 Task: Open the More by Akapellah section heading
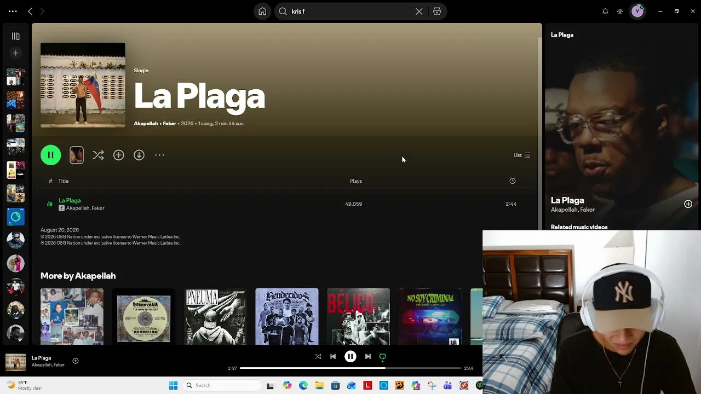pos(78,276)
